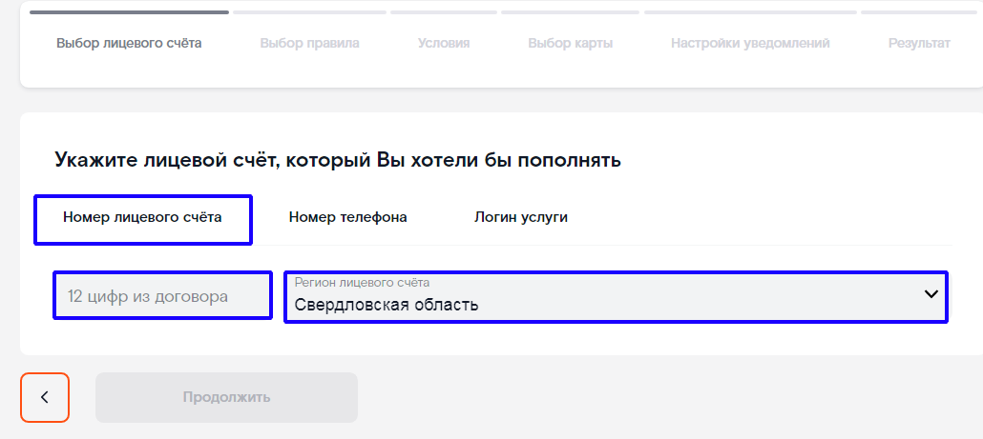Open the account region dropdown chevron
The image size is (983, 439).
click(931, 294)
